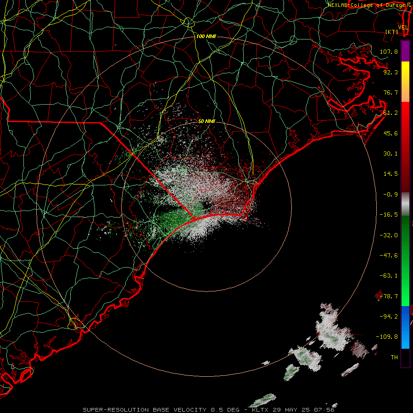Image resolution: width=413 pixels, height=413 pixels.
Task: Select the -47.6 velocity scale value
Action: pyautogui.click(x=389, y=256)
